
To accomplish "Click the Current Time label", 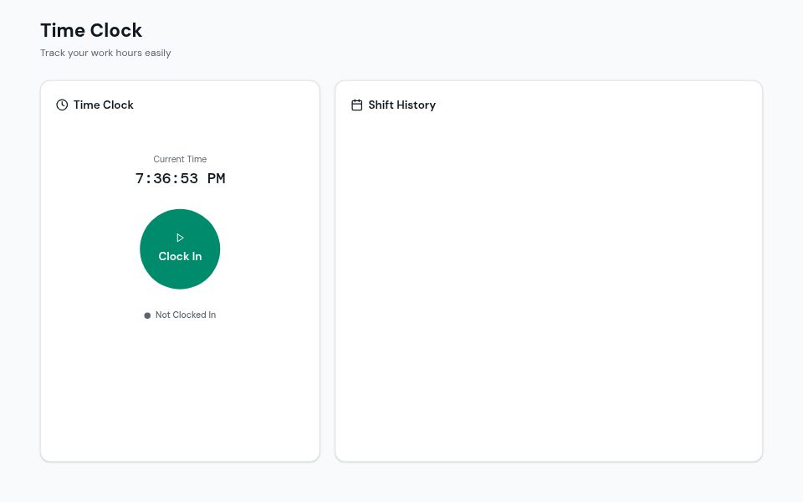I will 180,159.
